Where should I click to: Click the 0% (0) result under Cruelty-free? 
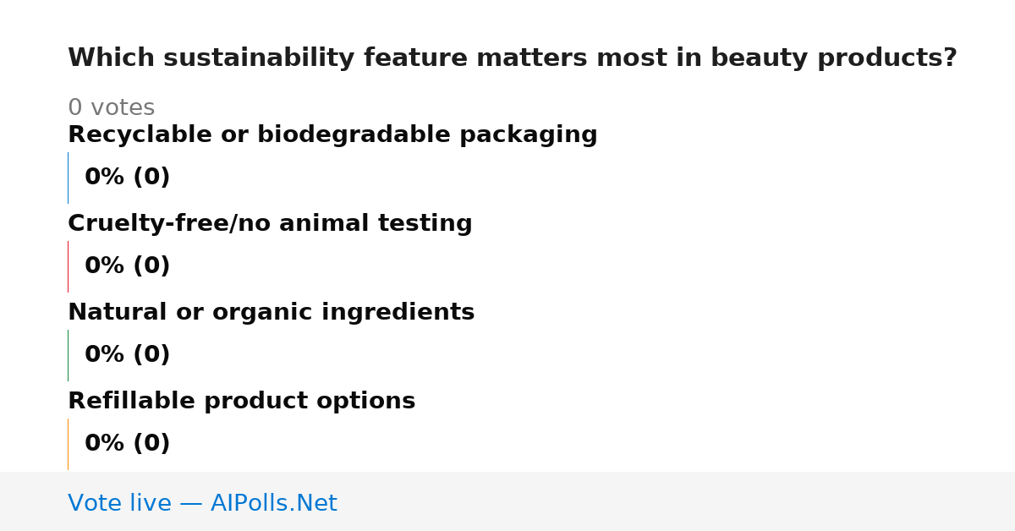(127, 266)
